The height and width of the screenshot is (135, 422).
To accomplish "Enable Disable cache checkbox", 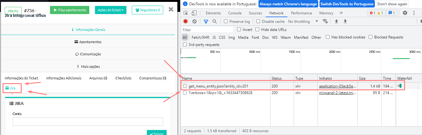I will click(x=258, y=21).
